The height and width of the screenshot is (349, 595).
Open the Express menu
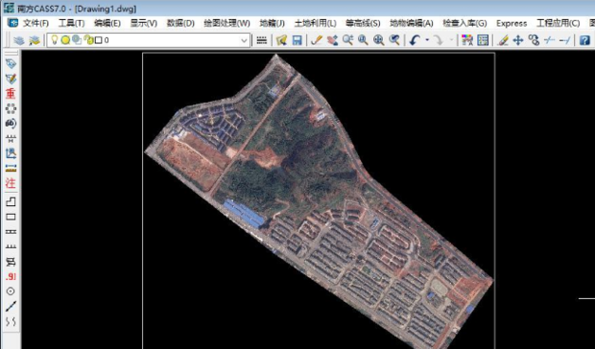(512, 24)
